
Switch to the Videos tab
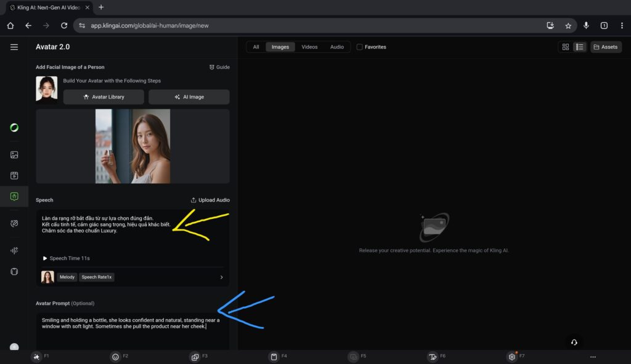click(309, 47)
